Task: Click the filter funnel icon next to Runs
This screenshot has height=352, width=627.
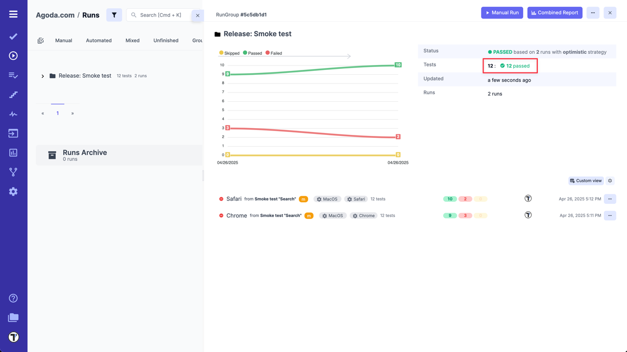Action: tap(114, 15)
